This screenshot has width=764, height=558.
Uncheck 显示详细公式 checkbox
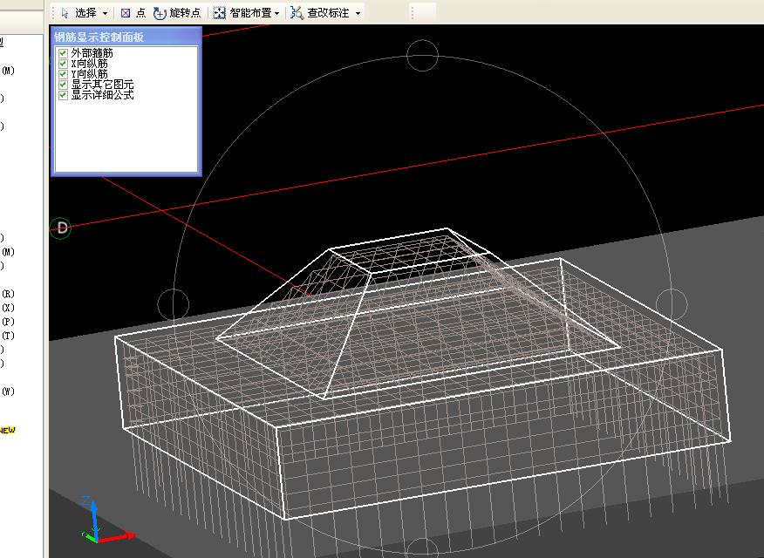pos(63,95)
